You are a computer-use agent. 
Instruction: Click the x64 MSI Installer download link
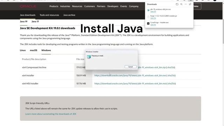pos(130,84)
